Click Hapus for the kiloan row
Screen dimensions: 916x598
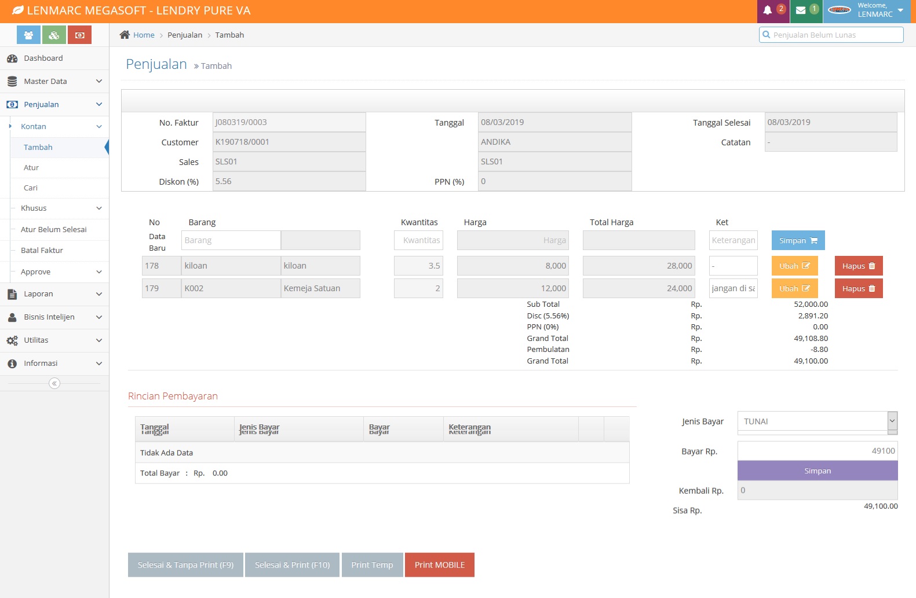(x=859, y=266)
